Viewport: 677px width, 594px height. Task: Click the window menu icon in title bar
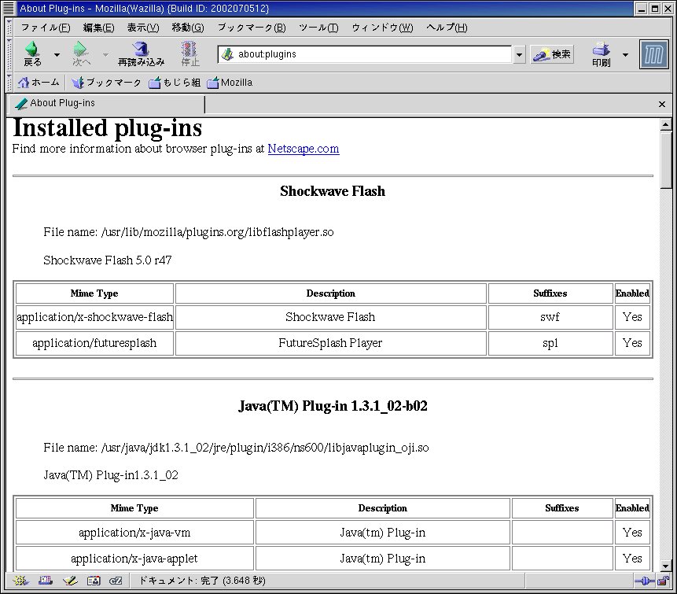tap(9, 8)
